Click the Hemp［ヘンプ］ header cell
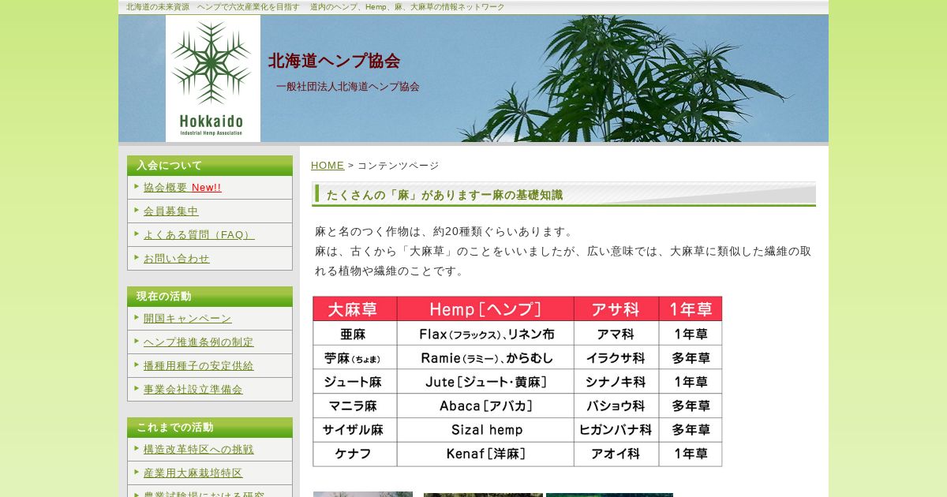 [485, 309]
